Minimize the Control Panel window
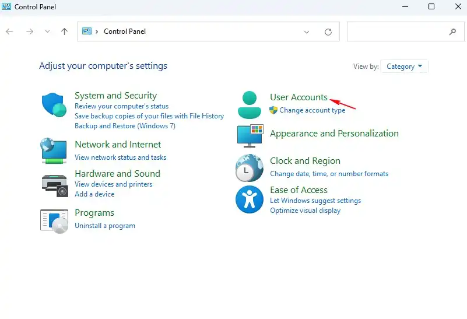Viewport: 467px width, 319px height. point(405,6)
